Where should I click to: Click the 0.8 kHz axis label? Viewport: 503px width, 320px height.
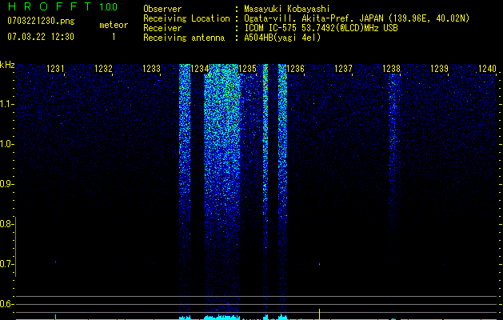coord(6,224)
